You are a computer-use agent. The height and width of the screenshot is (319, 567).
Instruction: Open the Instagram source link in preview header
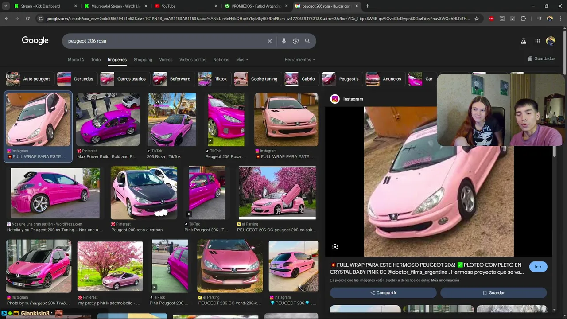pos(347,99)
